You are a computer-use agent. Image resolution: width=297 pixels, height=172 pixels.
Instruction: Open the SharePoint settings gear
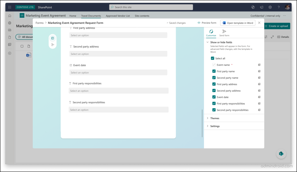(x=270, y=6)
